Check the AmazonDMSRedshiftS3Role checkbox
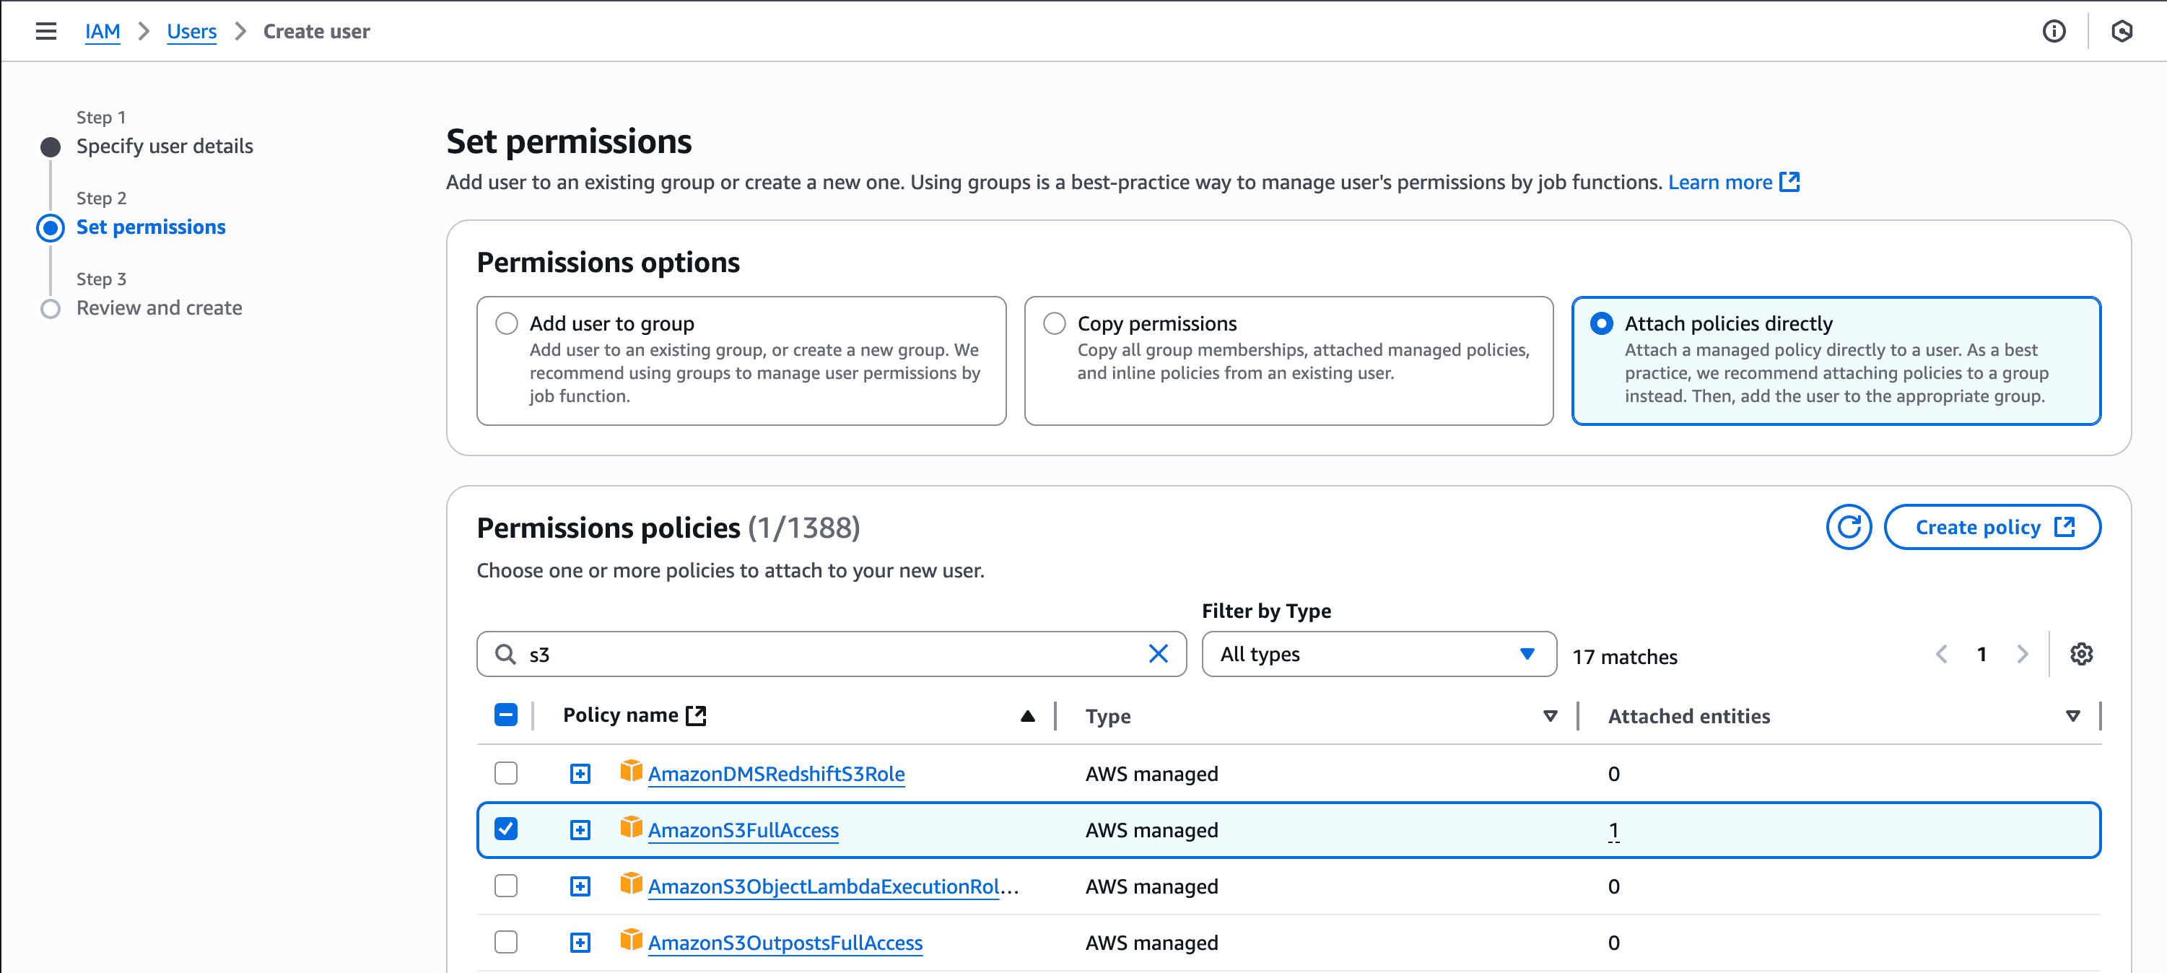 coord(505,773)
